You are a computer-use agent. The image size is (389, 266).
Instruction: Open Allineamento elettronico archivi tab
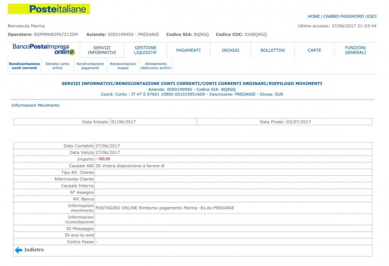click(x=156, y=66)
